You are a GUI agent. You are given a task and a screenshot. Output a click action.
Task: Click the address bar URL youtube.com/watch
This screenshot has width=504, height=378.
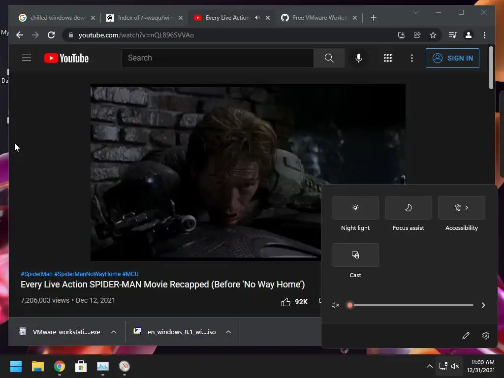pos(136,35)
